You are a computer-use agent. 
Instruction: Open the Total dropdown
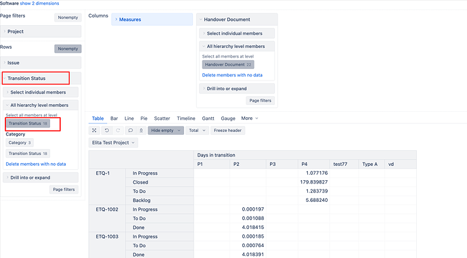pyautogui.click(x=197, y=130)
